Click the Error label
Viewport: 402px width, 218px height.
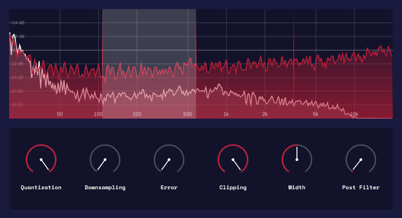(169, 187)
